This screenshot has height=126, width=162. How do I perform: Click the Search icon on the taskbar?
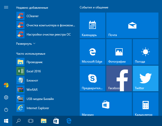(18, 121)
